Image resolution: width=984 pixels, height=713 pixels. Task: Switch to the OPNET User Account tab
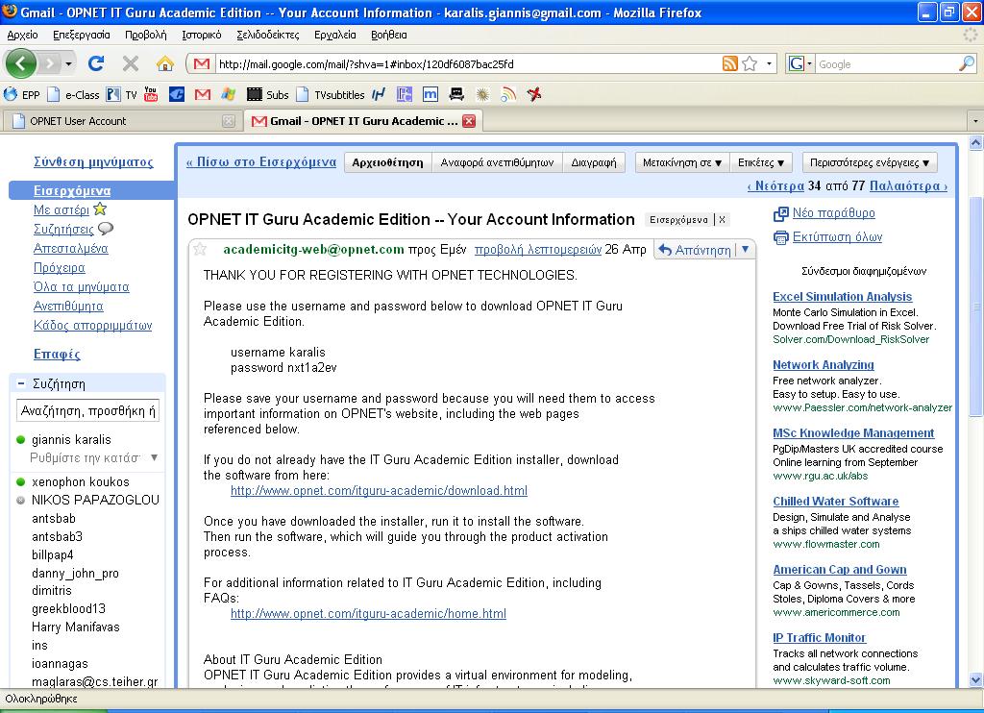coord(122,121)
